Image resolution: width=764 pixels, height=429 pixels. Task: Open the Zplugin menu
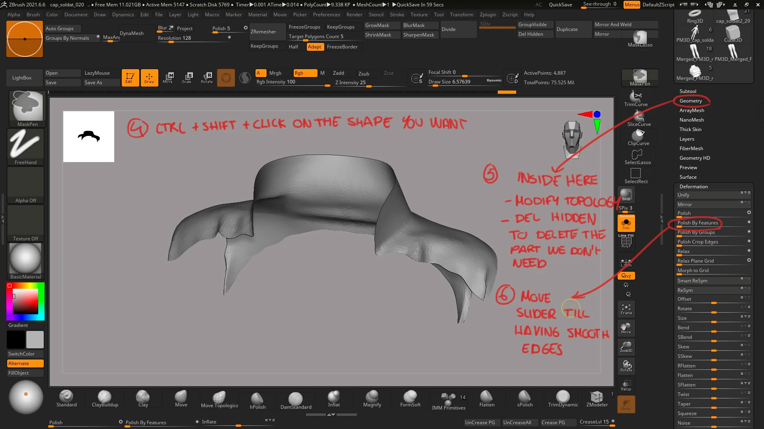(x=487, y=15)
